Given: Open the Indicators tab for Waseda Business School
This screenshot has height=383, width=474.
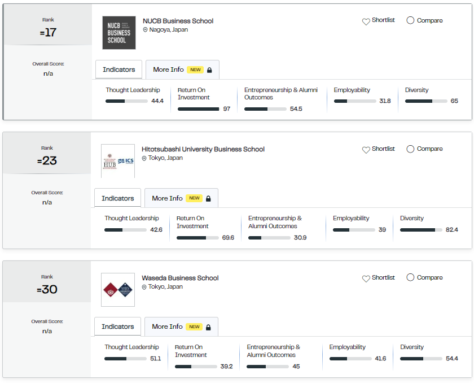Looking at the screenshot, I should point(117,327).
